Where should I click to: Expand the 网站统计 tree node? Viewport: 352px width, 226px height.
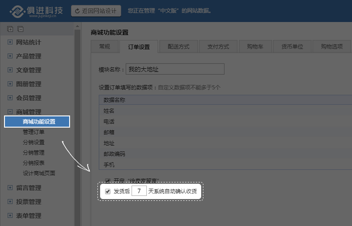[x=10, y=42]
